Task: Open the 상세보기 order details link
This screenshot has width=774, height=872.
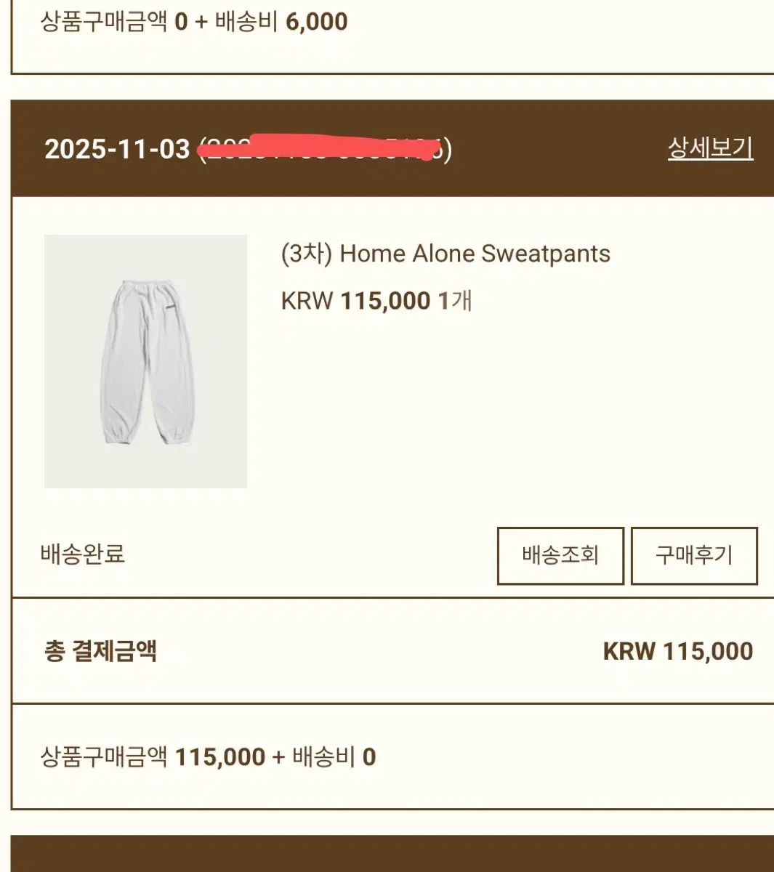Action: [x=710, y=148]
